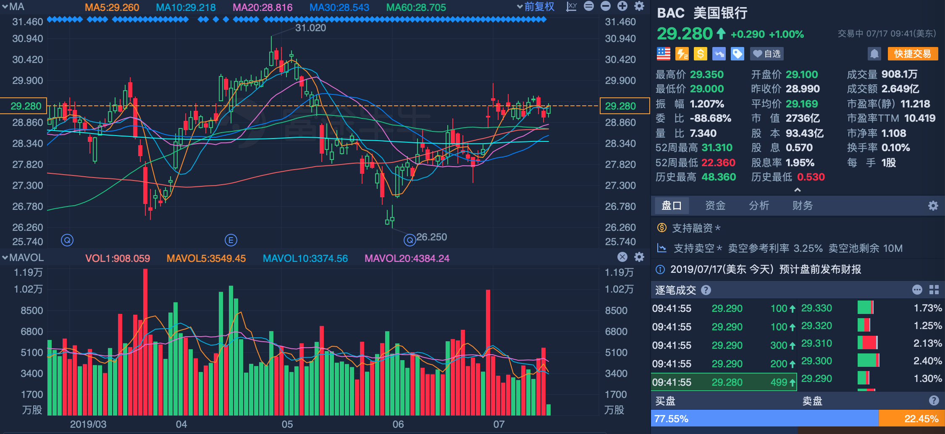Viewport: 945px width, 434px height.
Task: Click the MA10:29.218 legend value
Action: 186,8
